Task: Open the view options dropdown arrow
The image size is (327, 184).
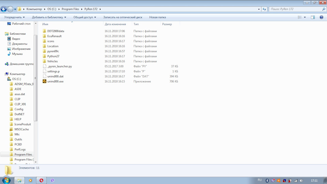Action: (x=305, y=17)
